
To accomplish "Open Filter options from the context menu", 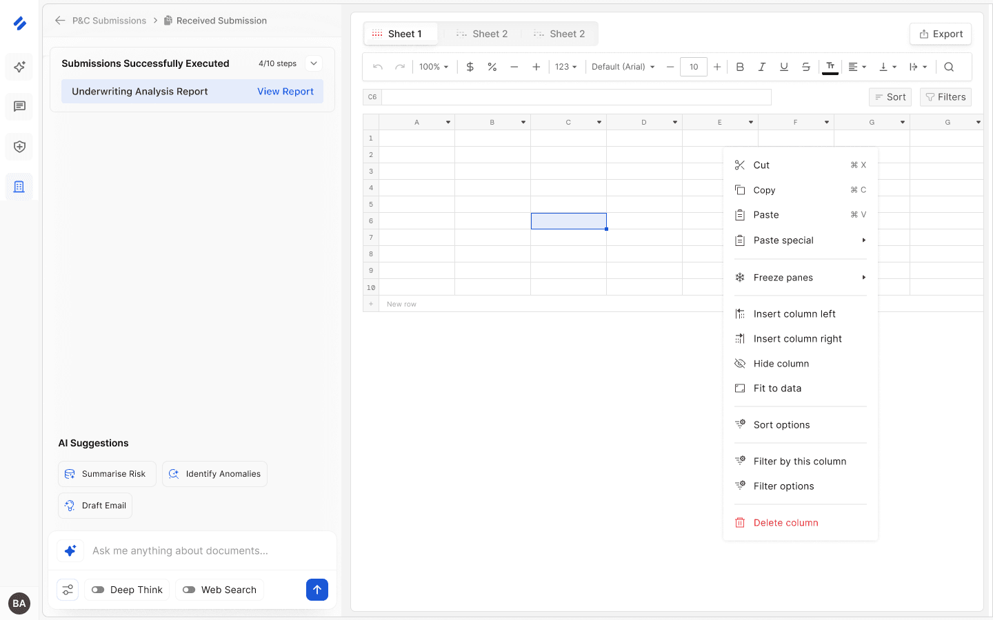I will pyautogui.click(x=801, y=486).
